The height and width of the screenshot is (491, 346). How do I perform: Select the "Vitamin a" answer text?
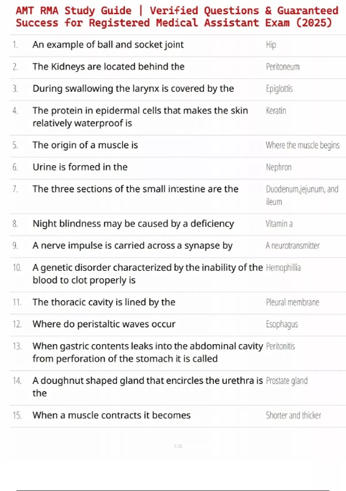click(x=279, y=224)
